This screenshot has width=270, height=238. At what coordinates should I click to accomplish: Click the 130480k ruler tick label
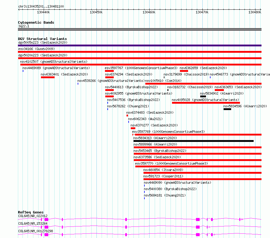tap(255, 12)
